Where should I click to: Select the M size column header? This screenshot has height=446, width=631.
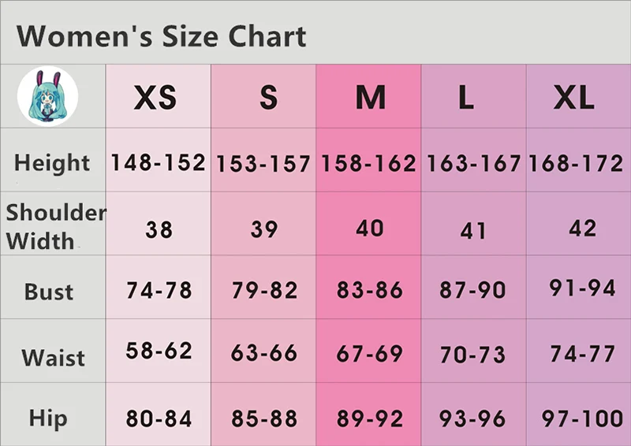click(x=371, y=98)
